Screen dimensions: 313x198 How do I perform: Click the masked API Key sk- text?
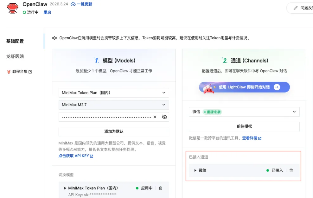93,195
